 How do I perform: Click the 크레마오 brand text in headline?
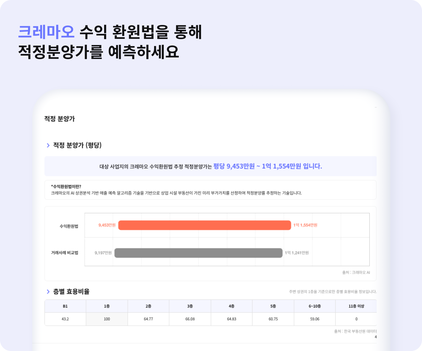point(46,32)
